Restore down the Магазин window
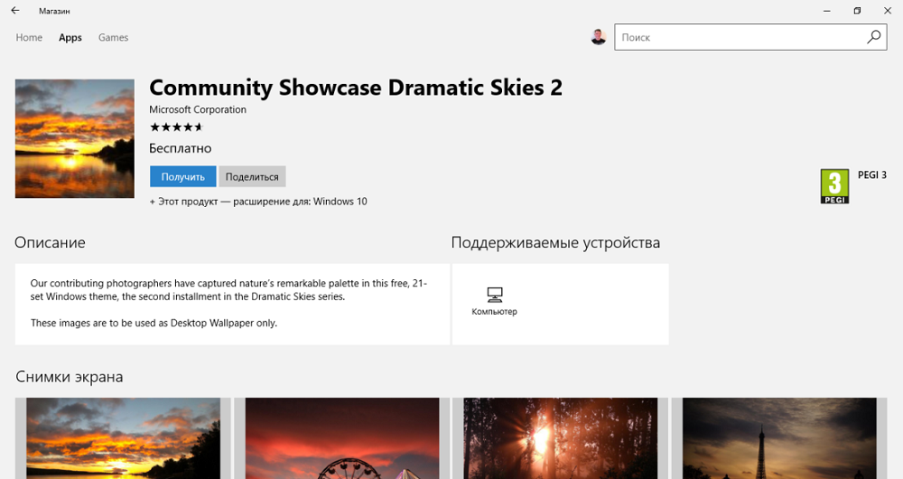The image size is (903, 479). point(858,10)
